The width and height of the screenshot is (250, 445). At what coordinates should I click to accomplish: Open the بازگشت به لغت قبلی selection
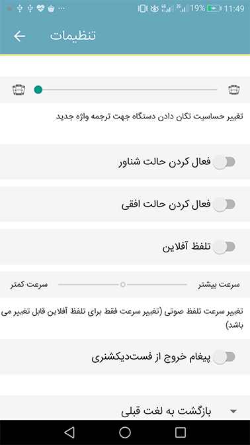(125, 407)
